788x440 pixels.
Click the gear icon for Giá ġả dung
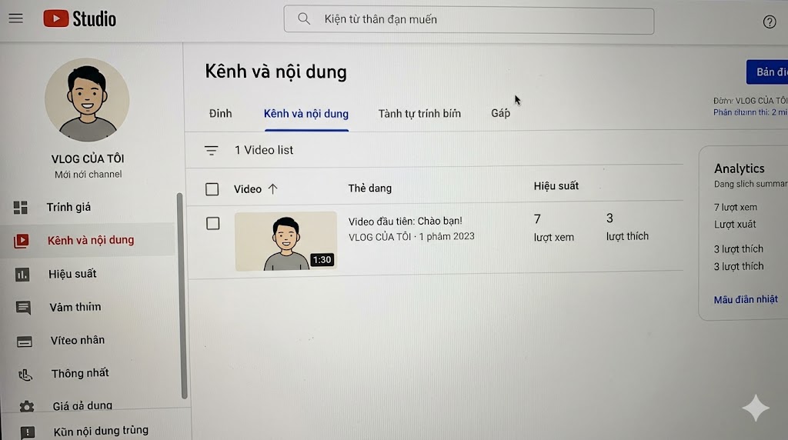(27, 406)
